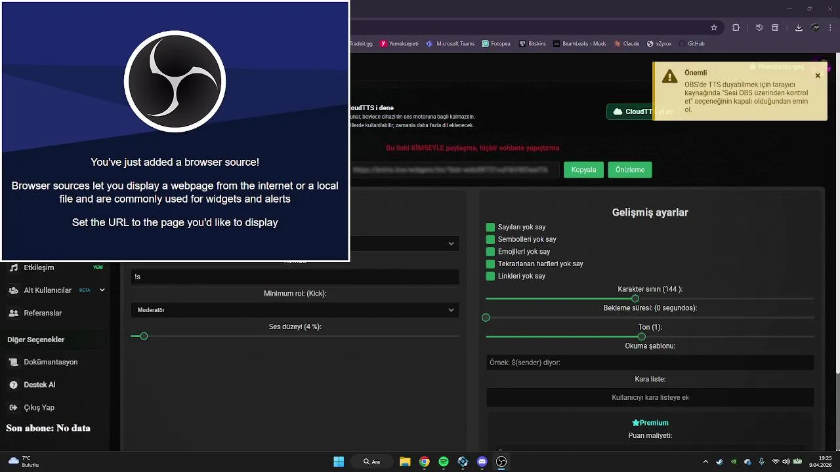Open the Yemeksepeti bookmark

[399, 44]
